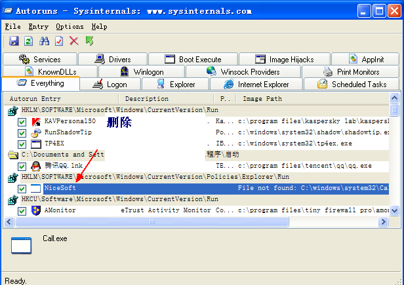Select the NiceSoft entry row

[216, 188]
